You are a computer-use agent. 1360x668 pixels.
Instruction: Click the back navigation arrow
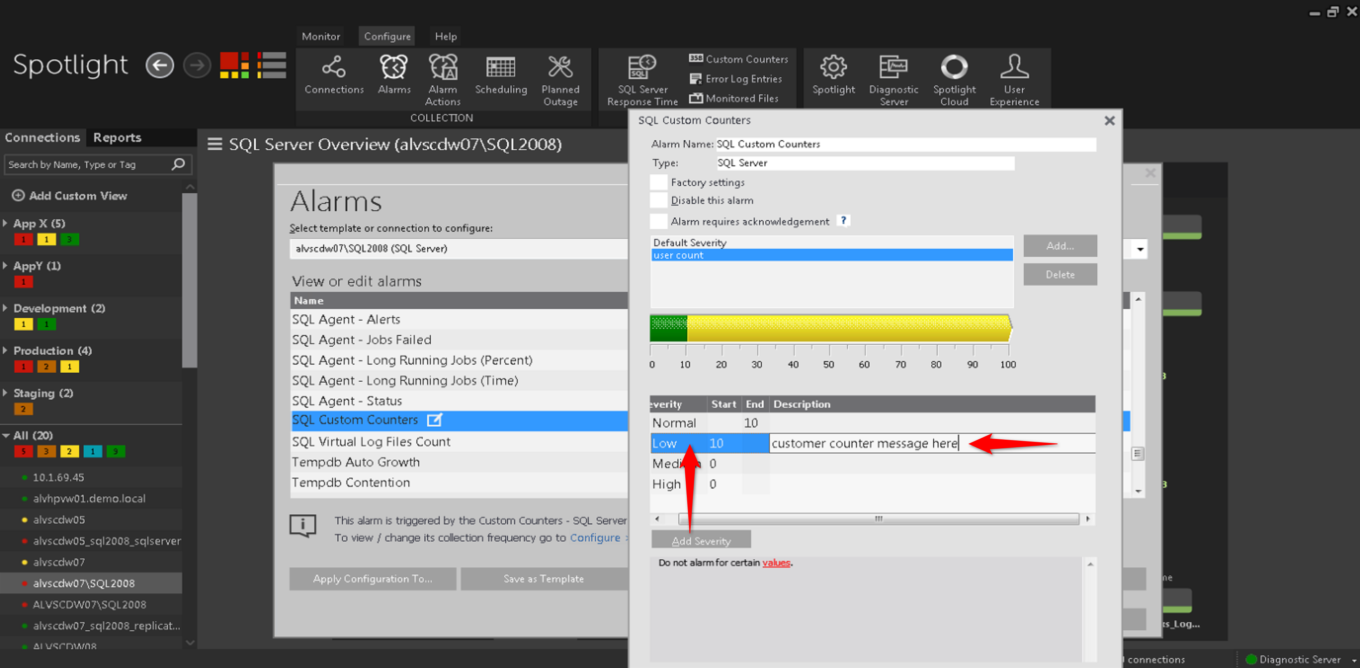point(159,65)
